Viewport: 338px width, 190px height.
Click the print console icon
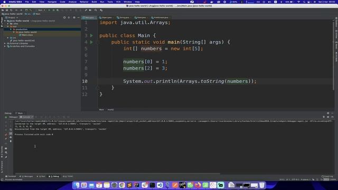11,137
